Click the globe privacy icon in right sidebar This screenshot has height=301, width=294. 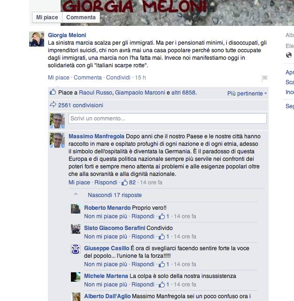point(289,55)
